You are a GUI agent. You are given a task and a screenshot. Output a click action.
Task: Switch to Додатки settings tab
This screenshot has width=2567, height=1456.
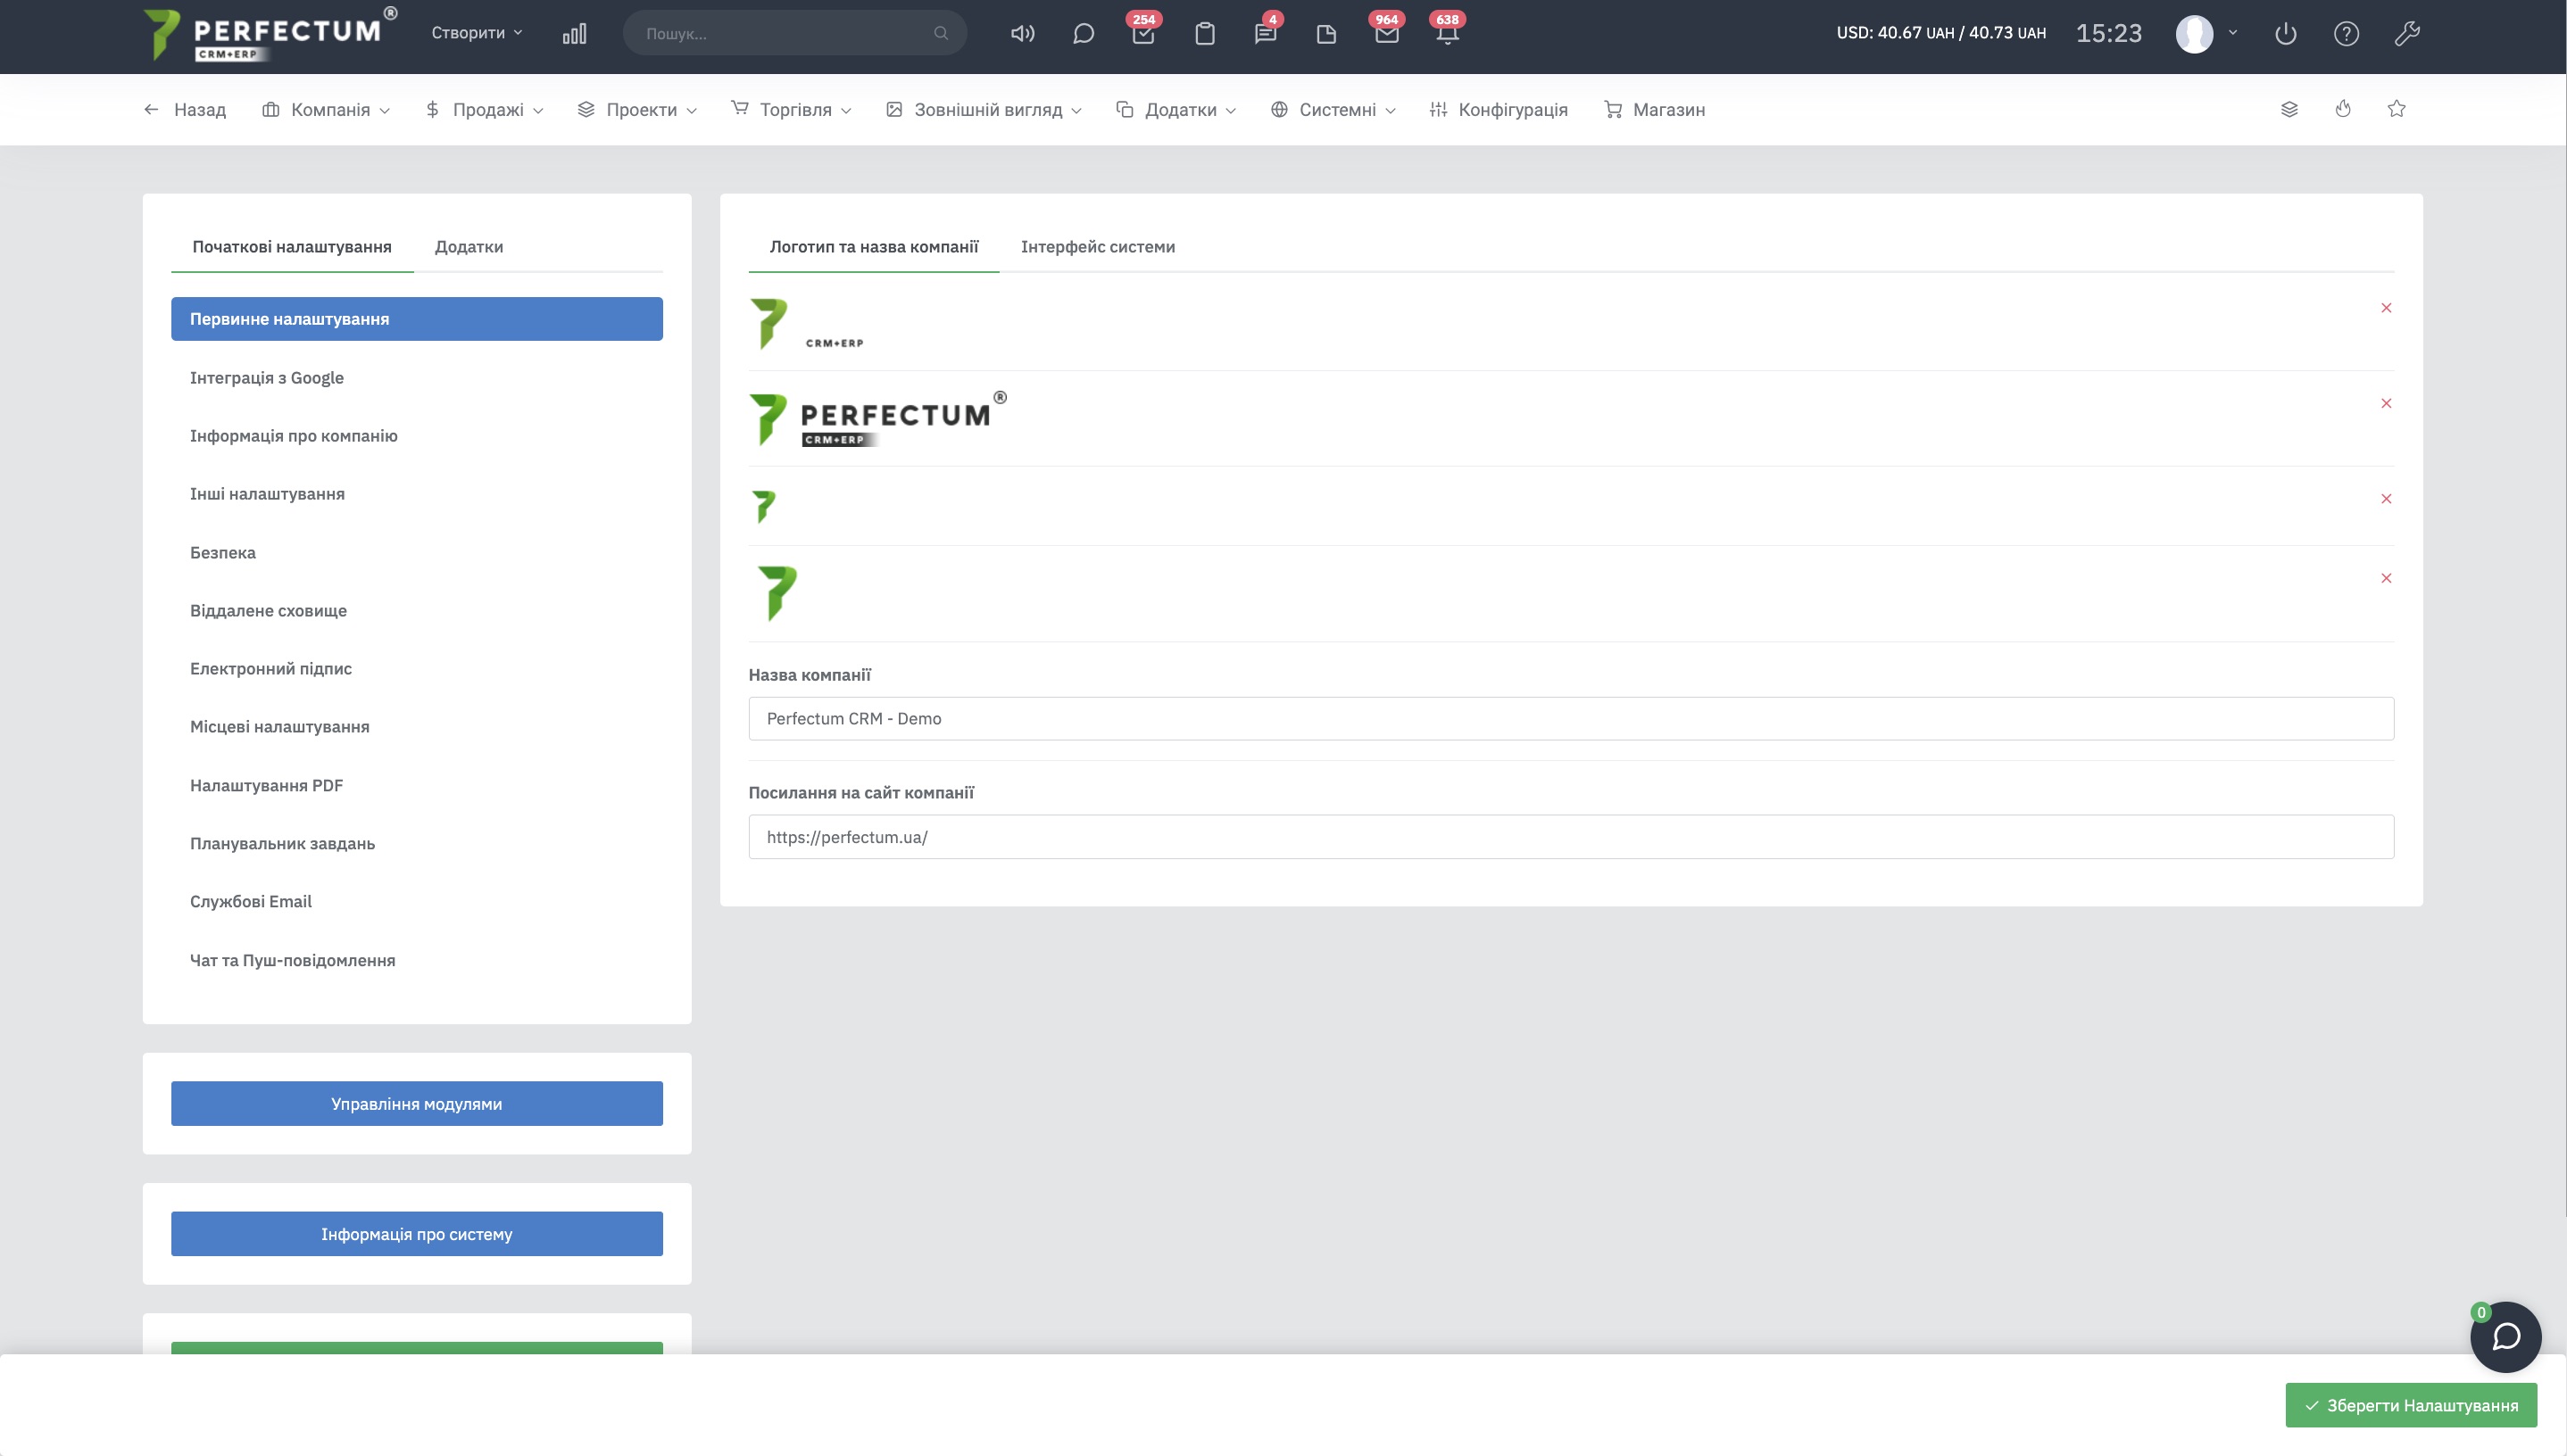(x=469, y=247)
